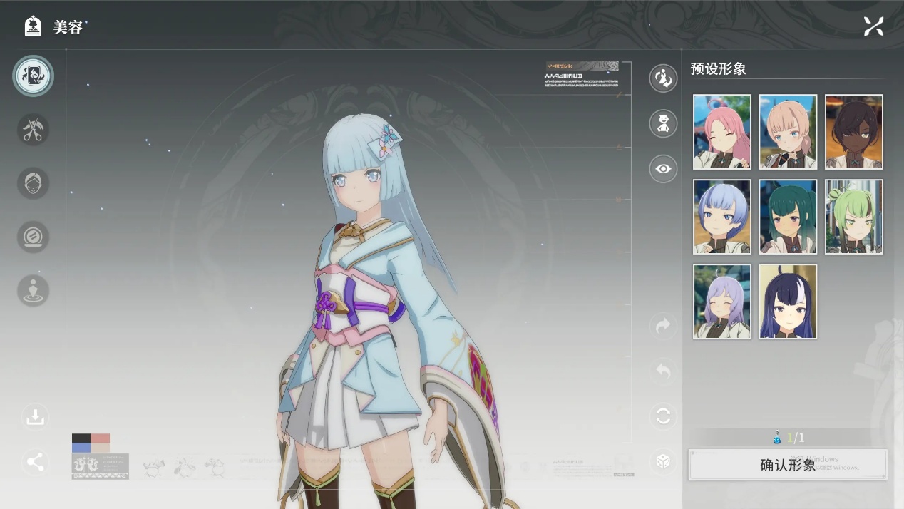
Task: Click the character outfit preview icon
Action: 663,123
